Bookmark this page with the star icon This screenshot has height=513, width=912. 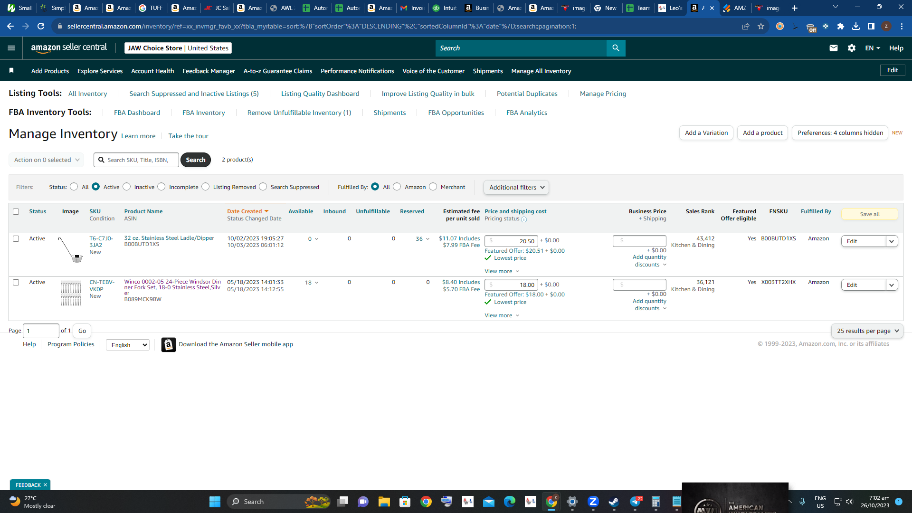(x=761, y=27)
